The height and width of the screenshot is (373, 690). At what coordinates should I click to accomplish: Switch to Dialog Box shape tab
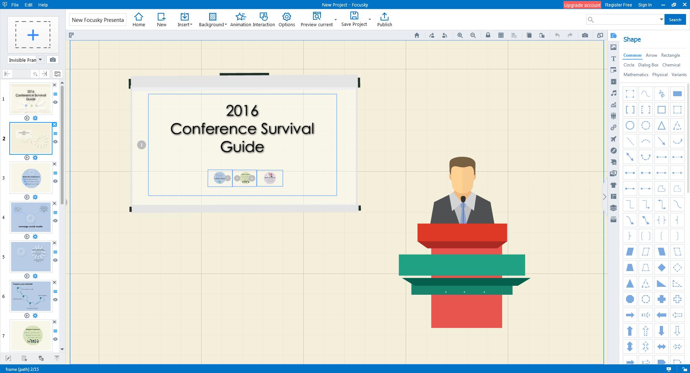(648, 65)
